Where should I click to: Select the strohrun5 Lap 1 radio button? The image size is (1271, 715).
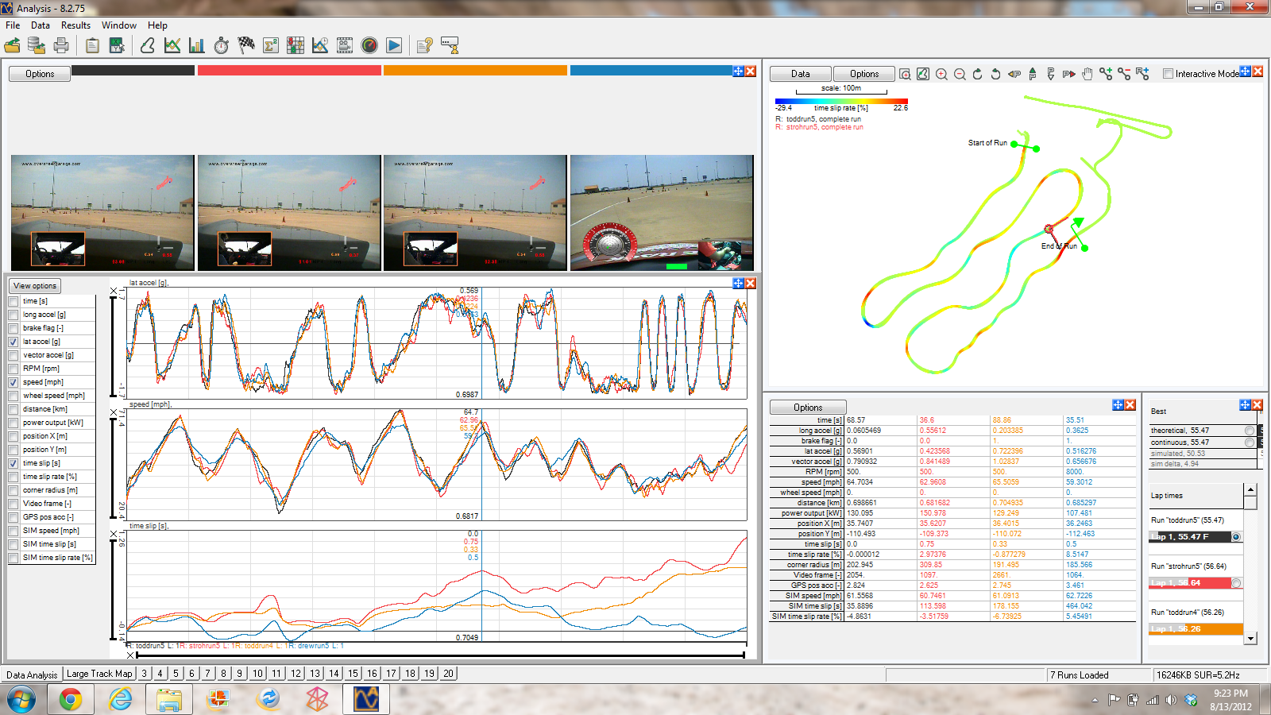(1236, 583)
